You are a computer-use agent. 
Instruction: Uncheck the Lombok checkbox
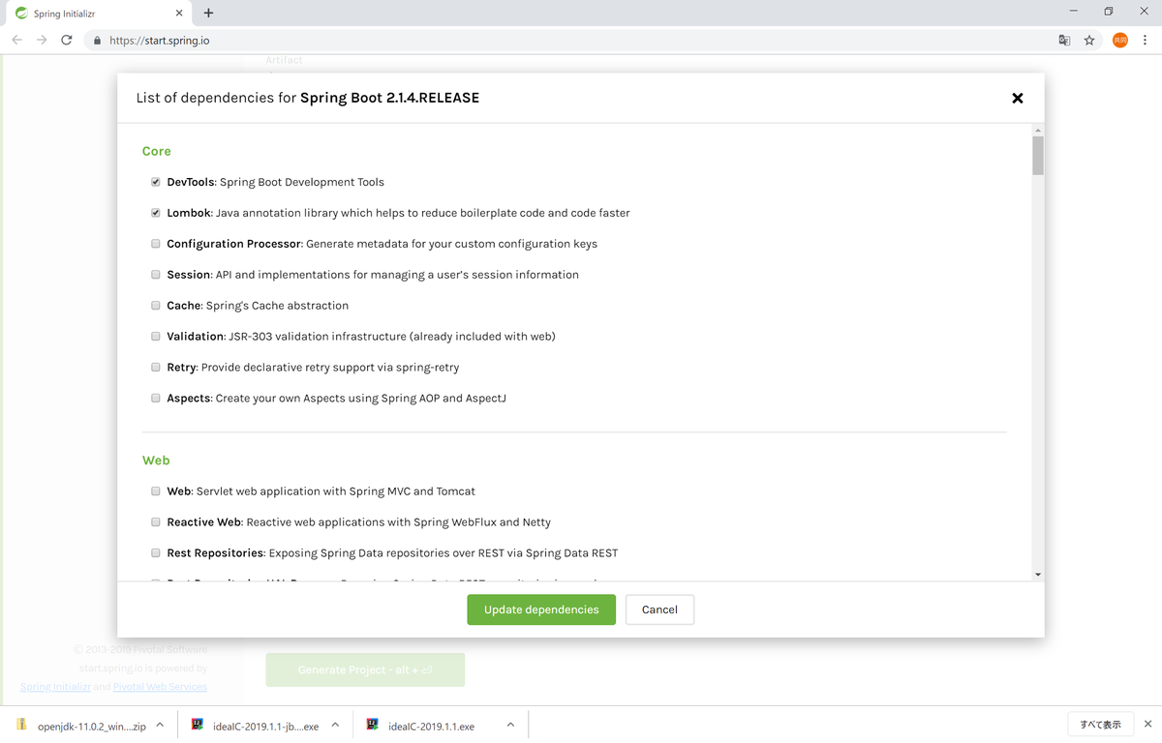coord(156,213)
